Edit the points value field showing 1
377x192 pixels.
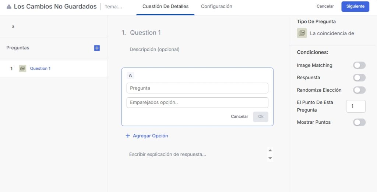356,106
